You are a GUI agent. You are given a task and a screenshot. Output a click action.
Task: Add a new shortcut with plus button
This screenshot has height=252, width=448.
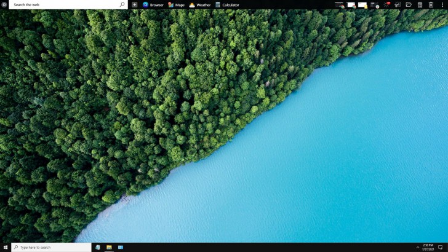point(134,4)
